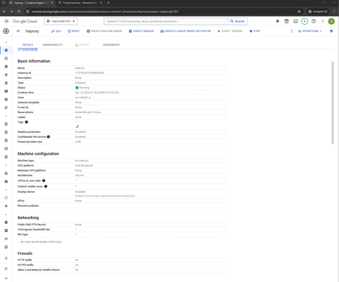Screen dimensions: 339x282
Task: Open Gemini AI assistant sparkle icon
Action: click(x=277, y=21)
